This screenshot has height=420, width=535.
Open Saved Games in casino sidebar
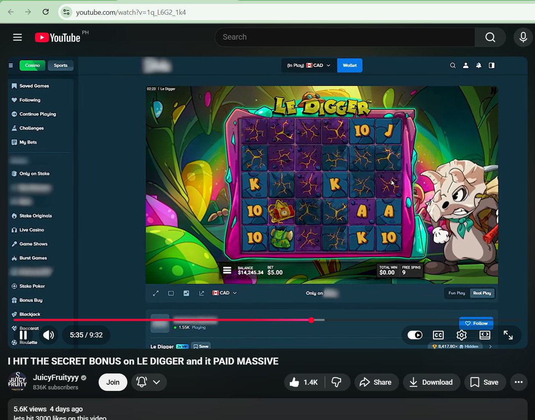[30, 86]
